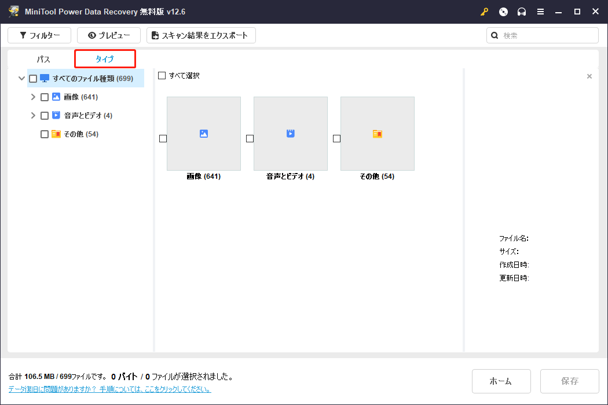Click the 検索 search field
Screen dimensions: 608x405
pyautogui.click(x=547, y=35)
